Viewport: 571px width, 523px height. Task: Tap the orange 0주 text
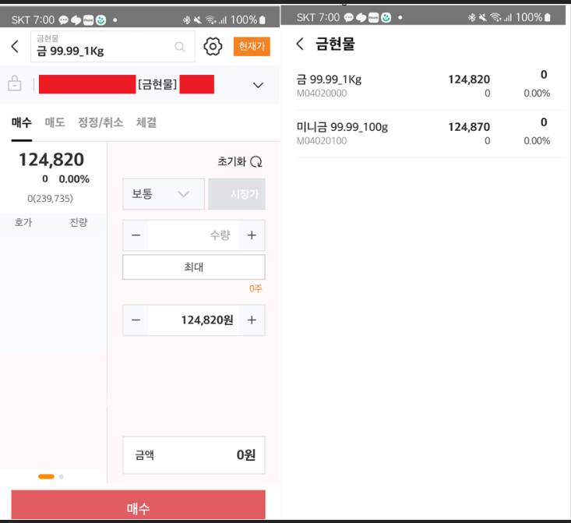tap(256, 288)
